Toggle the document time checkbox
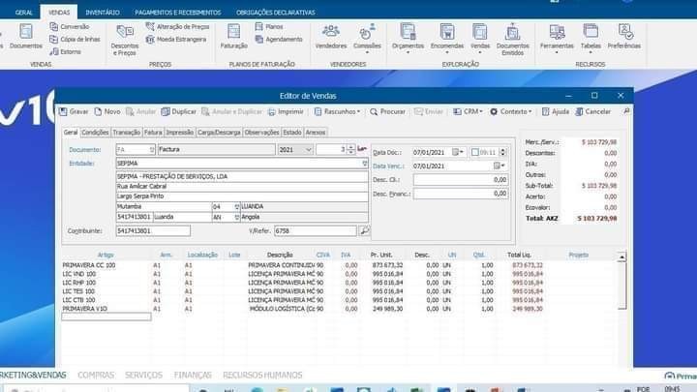 tap(474, 153)
